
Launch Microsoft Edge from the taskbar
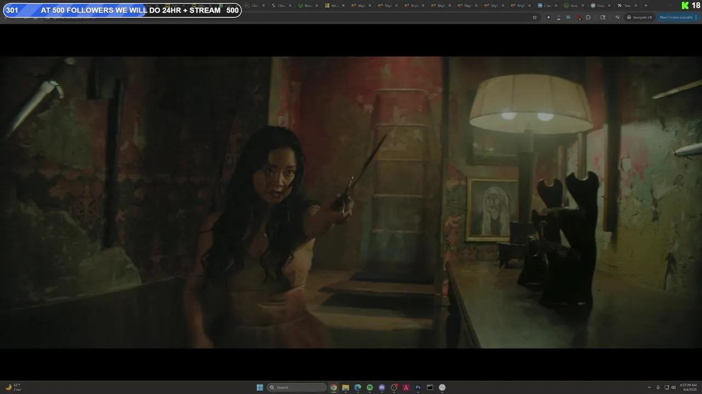click(358, 387)
